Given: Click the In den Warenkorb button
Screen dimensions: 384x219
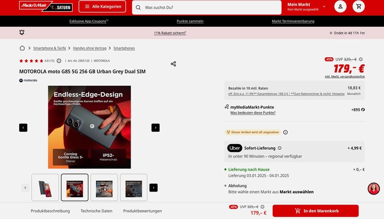Looking at the screenshot, I should (315, 211).
